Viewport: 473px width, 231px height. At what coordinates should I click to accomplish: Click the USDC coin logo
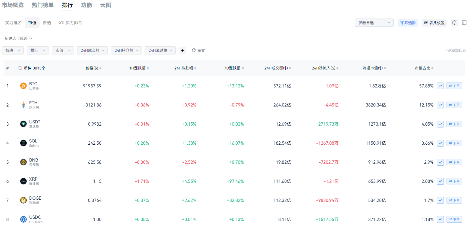pyautogui.click(x=23, y=219)
